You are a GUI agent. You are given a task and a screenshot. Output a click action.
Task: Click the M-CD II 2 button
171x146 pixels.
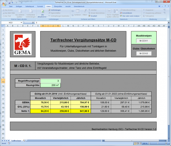point(144,54)
